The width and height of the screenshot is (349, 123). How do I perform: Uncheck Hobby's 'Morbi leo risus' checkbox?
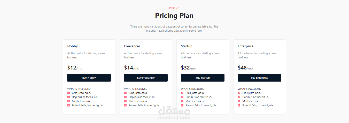click(x=68, y=101)
